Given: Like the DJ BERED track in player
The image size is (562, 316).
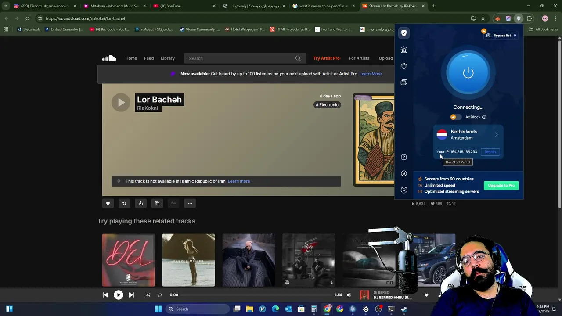Looking at the screenshot, I should click(x=426, y=295).
